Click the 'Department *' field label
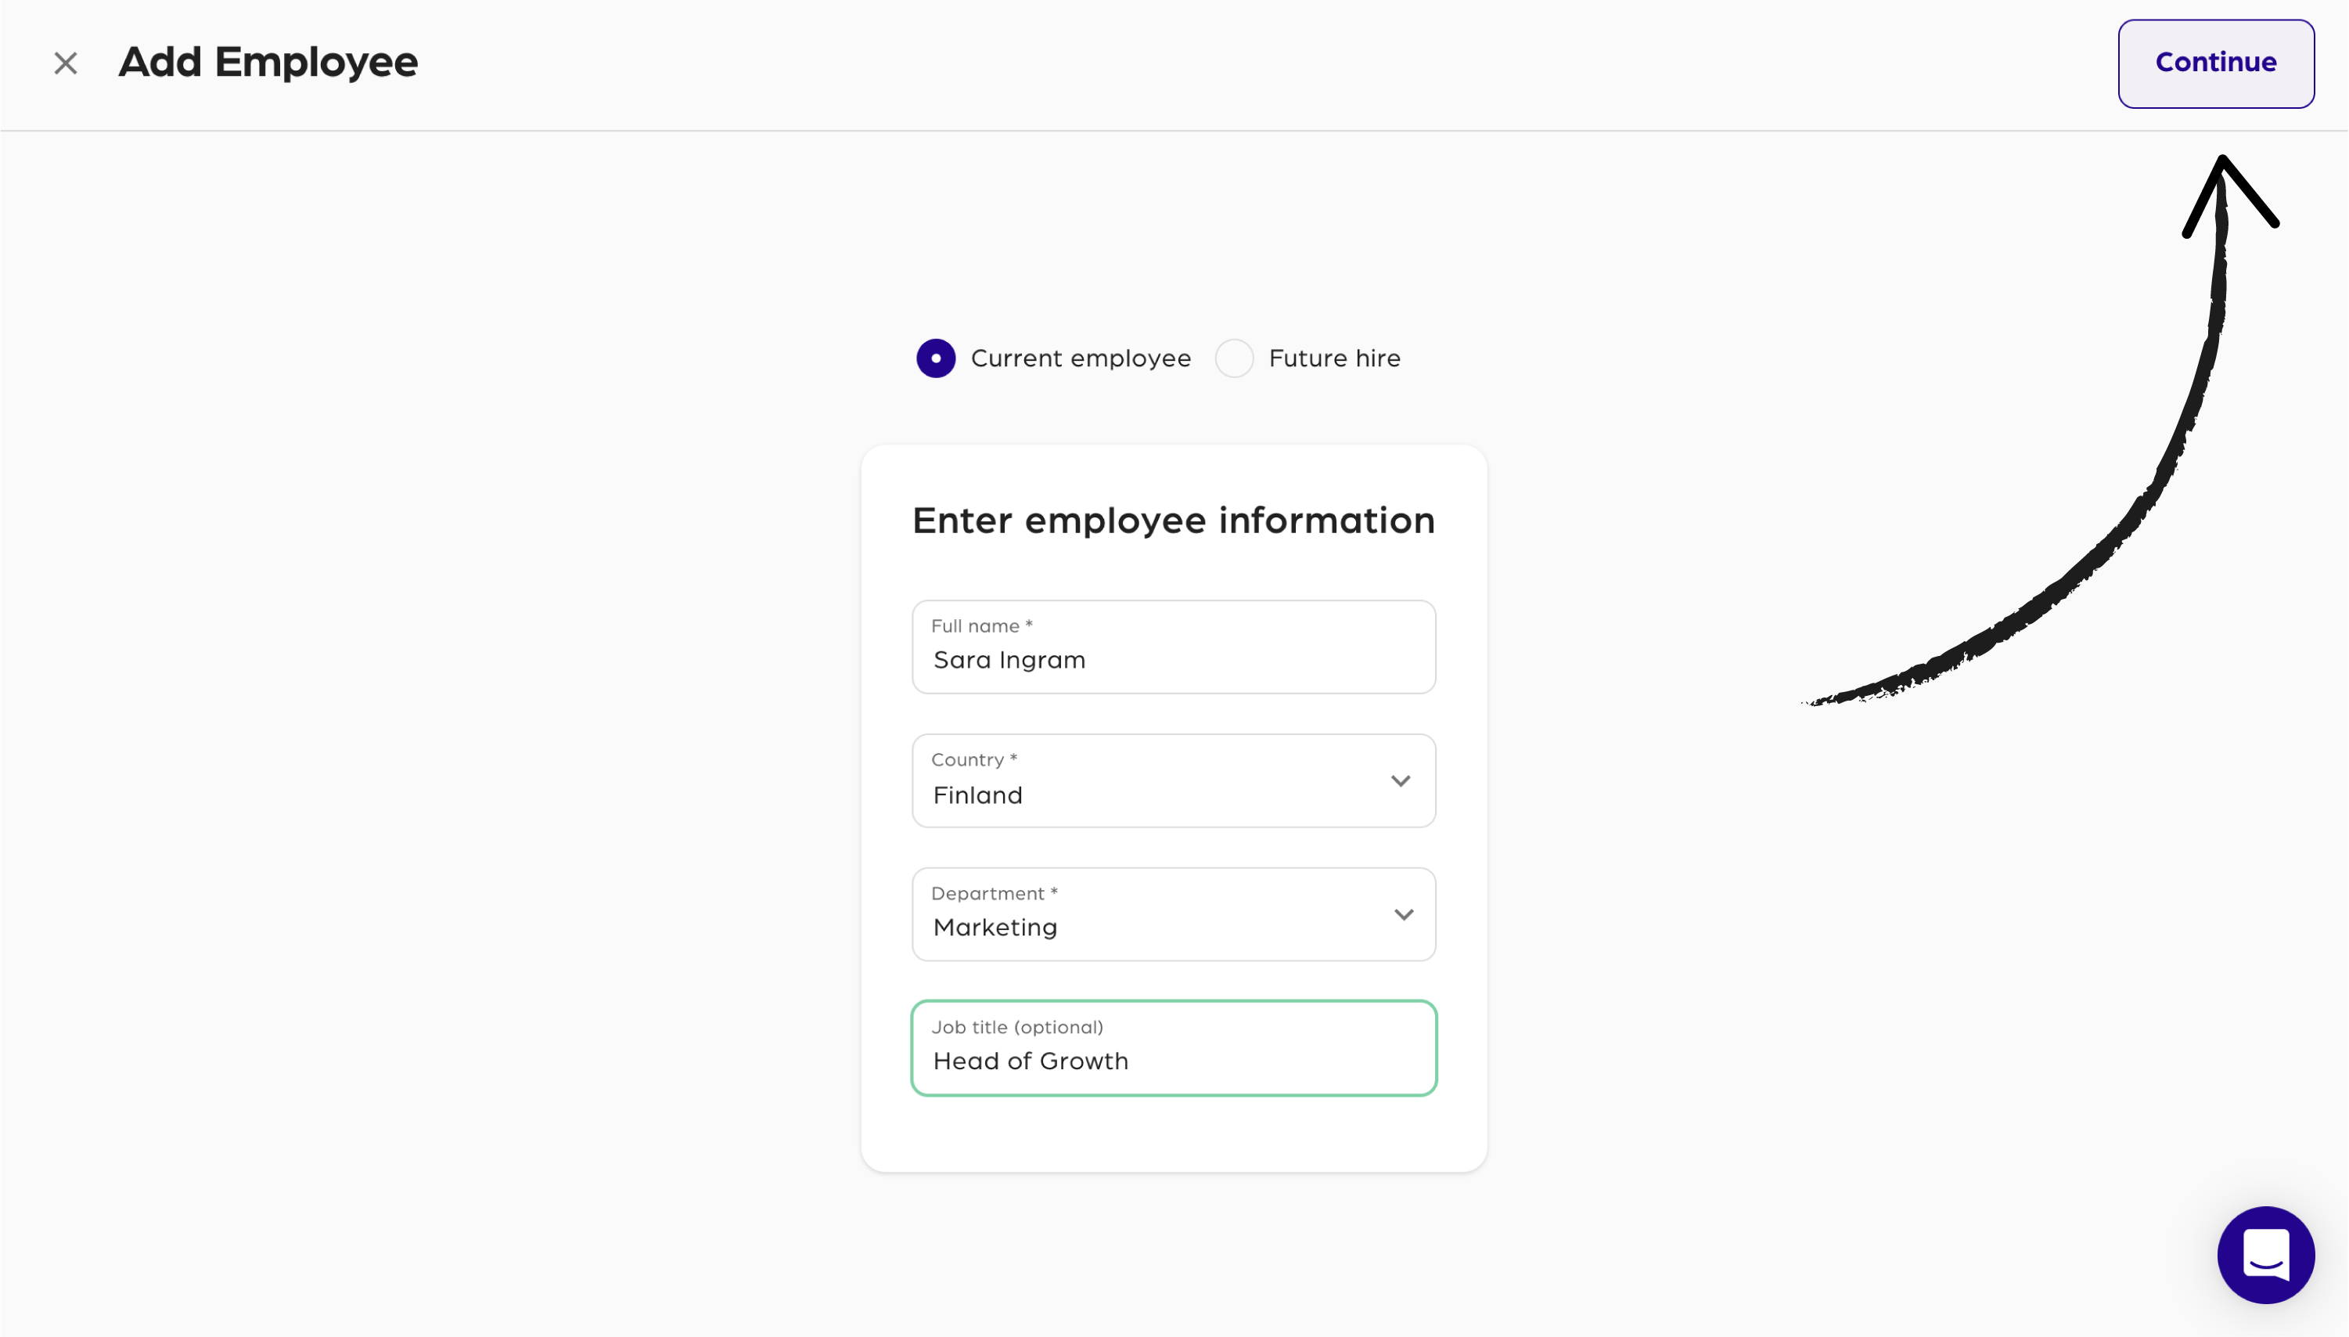This screenshot has width=2349, height=1337. click(994, 893)
